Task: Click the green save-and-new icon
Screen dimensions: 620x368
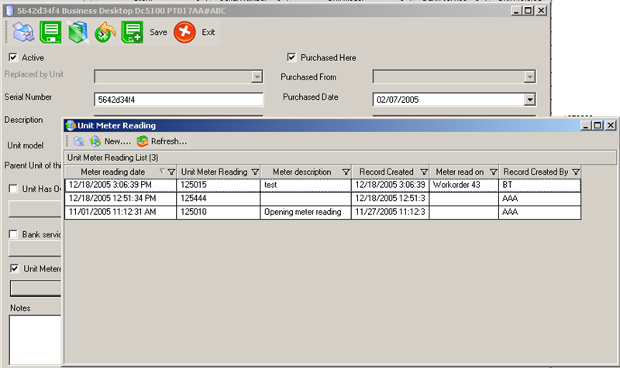Action: pyautogui.click(x=132, y=32)
